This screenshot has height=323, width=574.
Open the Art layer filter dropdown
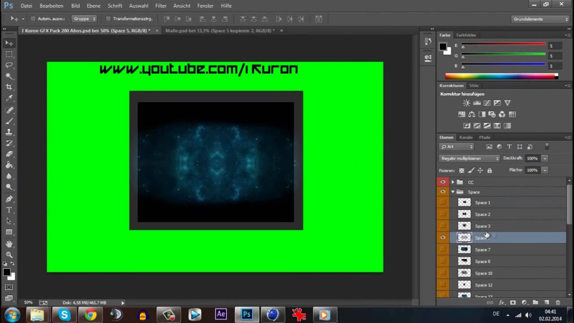pyautogui.click(x=457, y=147)
